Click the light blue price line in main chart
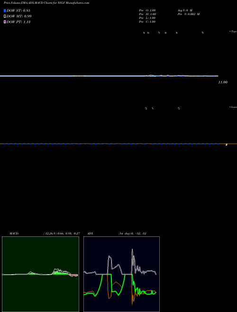 coord(109,76)
